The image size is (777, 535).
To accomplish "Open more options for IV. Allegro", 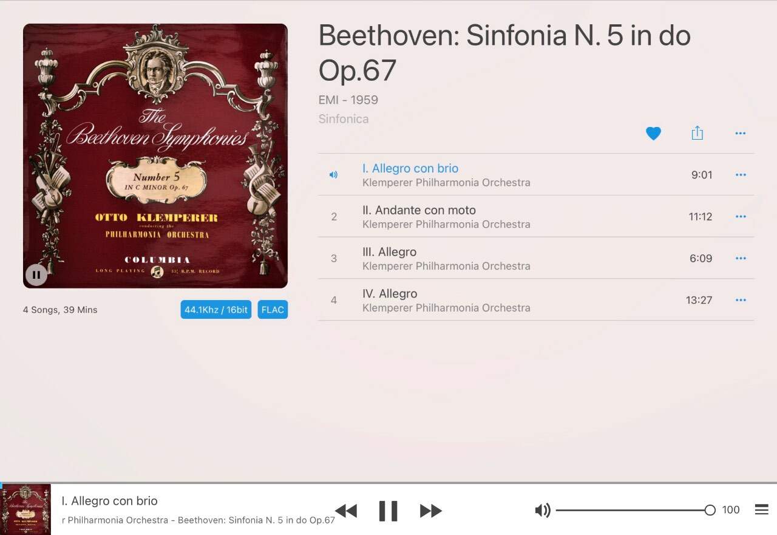I will 740,300.
